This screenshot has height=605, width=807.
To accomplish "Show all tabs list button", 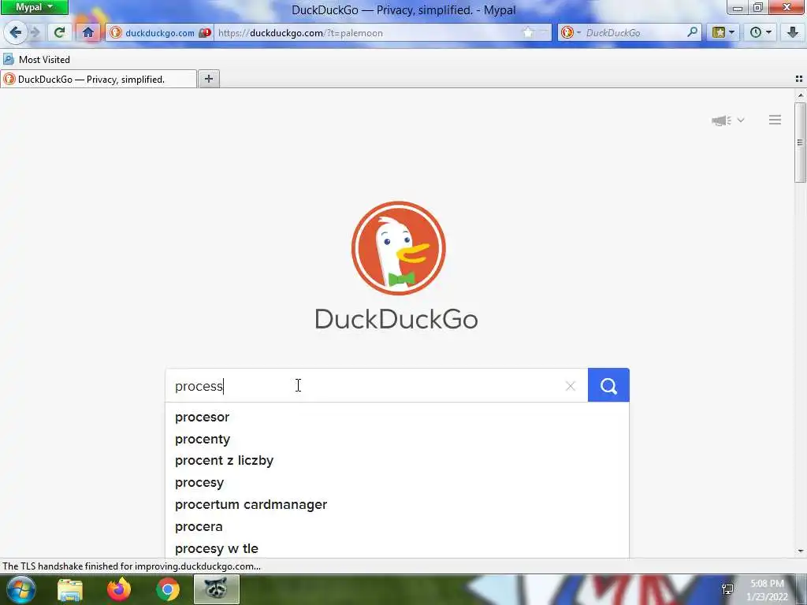I will 799,79.
